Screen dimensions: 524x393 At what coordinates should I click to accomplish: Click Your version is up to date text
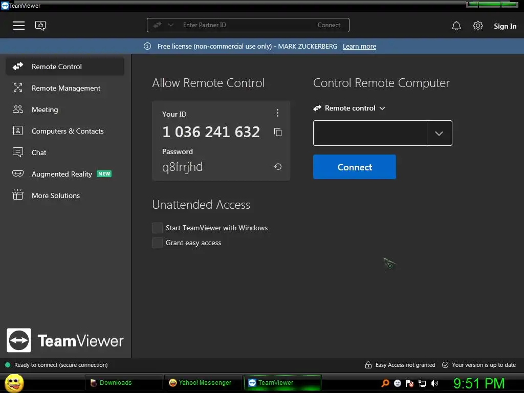484,365
